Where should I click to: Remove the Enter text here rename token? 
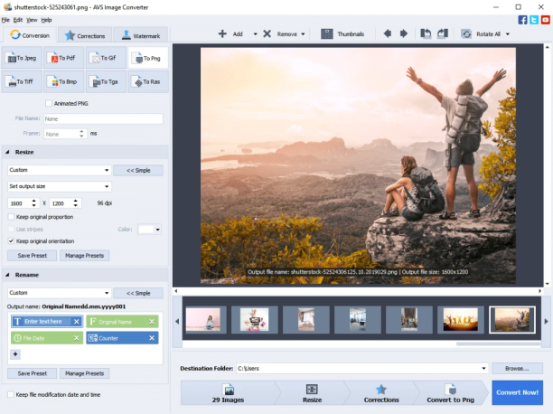pyautogui.click(x=77, y=322)
